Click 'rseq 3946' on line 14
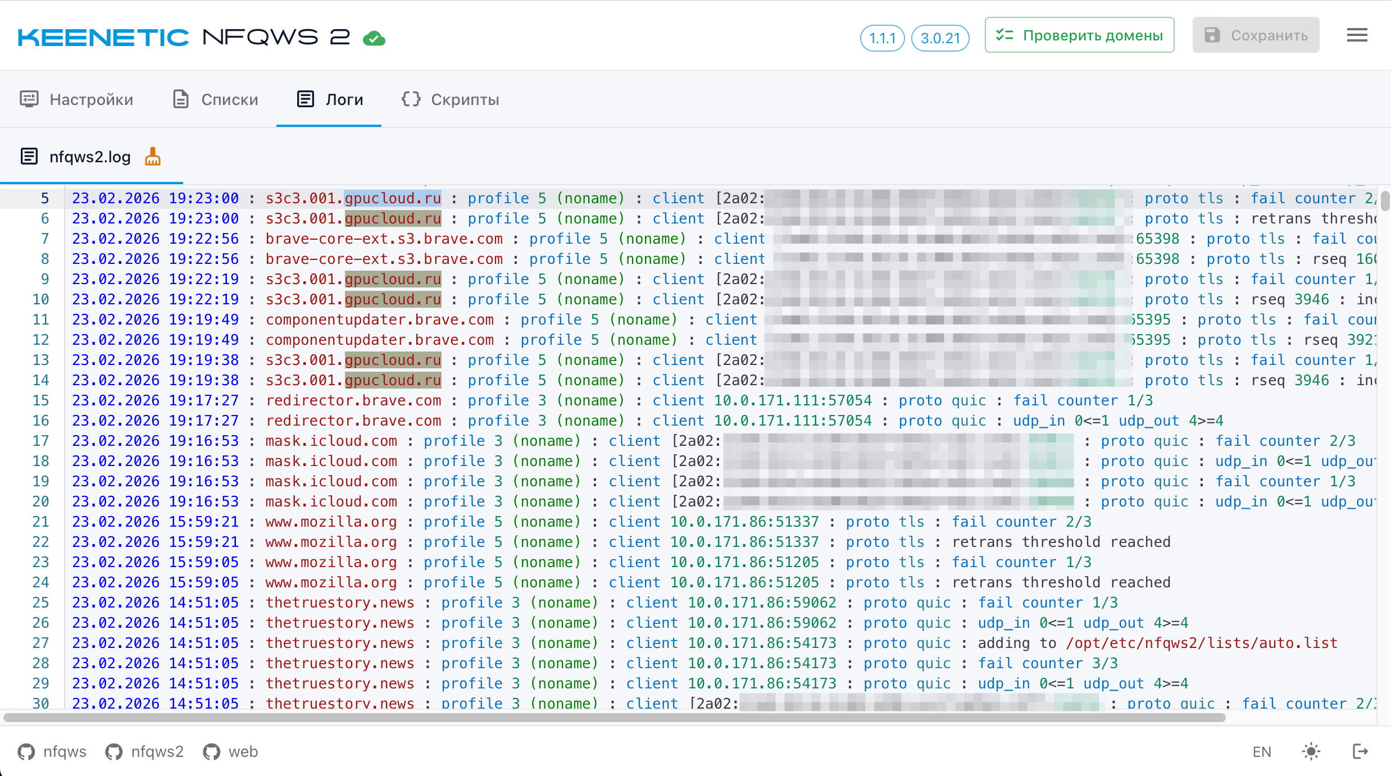1391x776 pixels. [x=1290, y=380]
